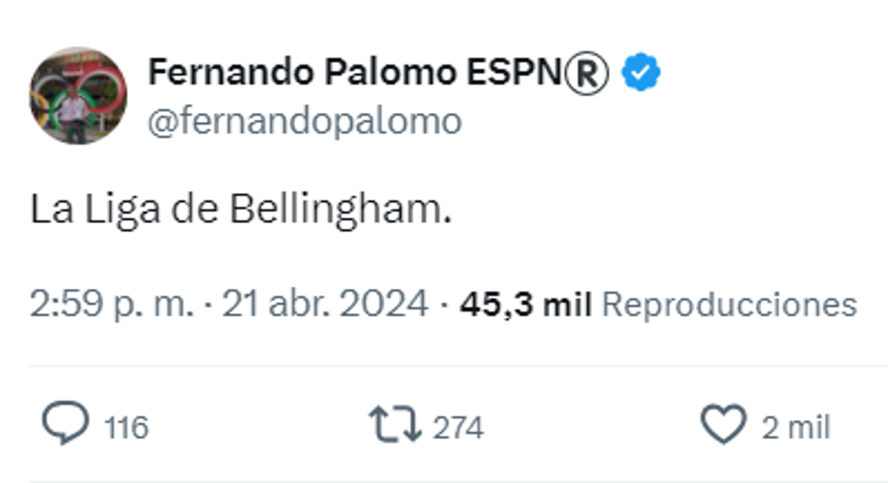Viewport: 888px width, 483px height.
Task: Click the 45,3 mil Reproducciones link
Action: coord(525,301)
